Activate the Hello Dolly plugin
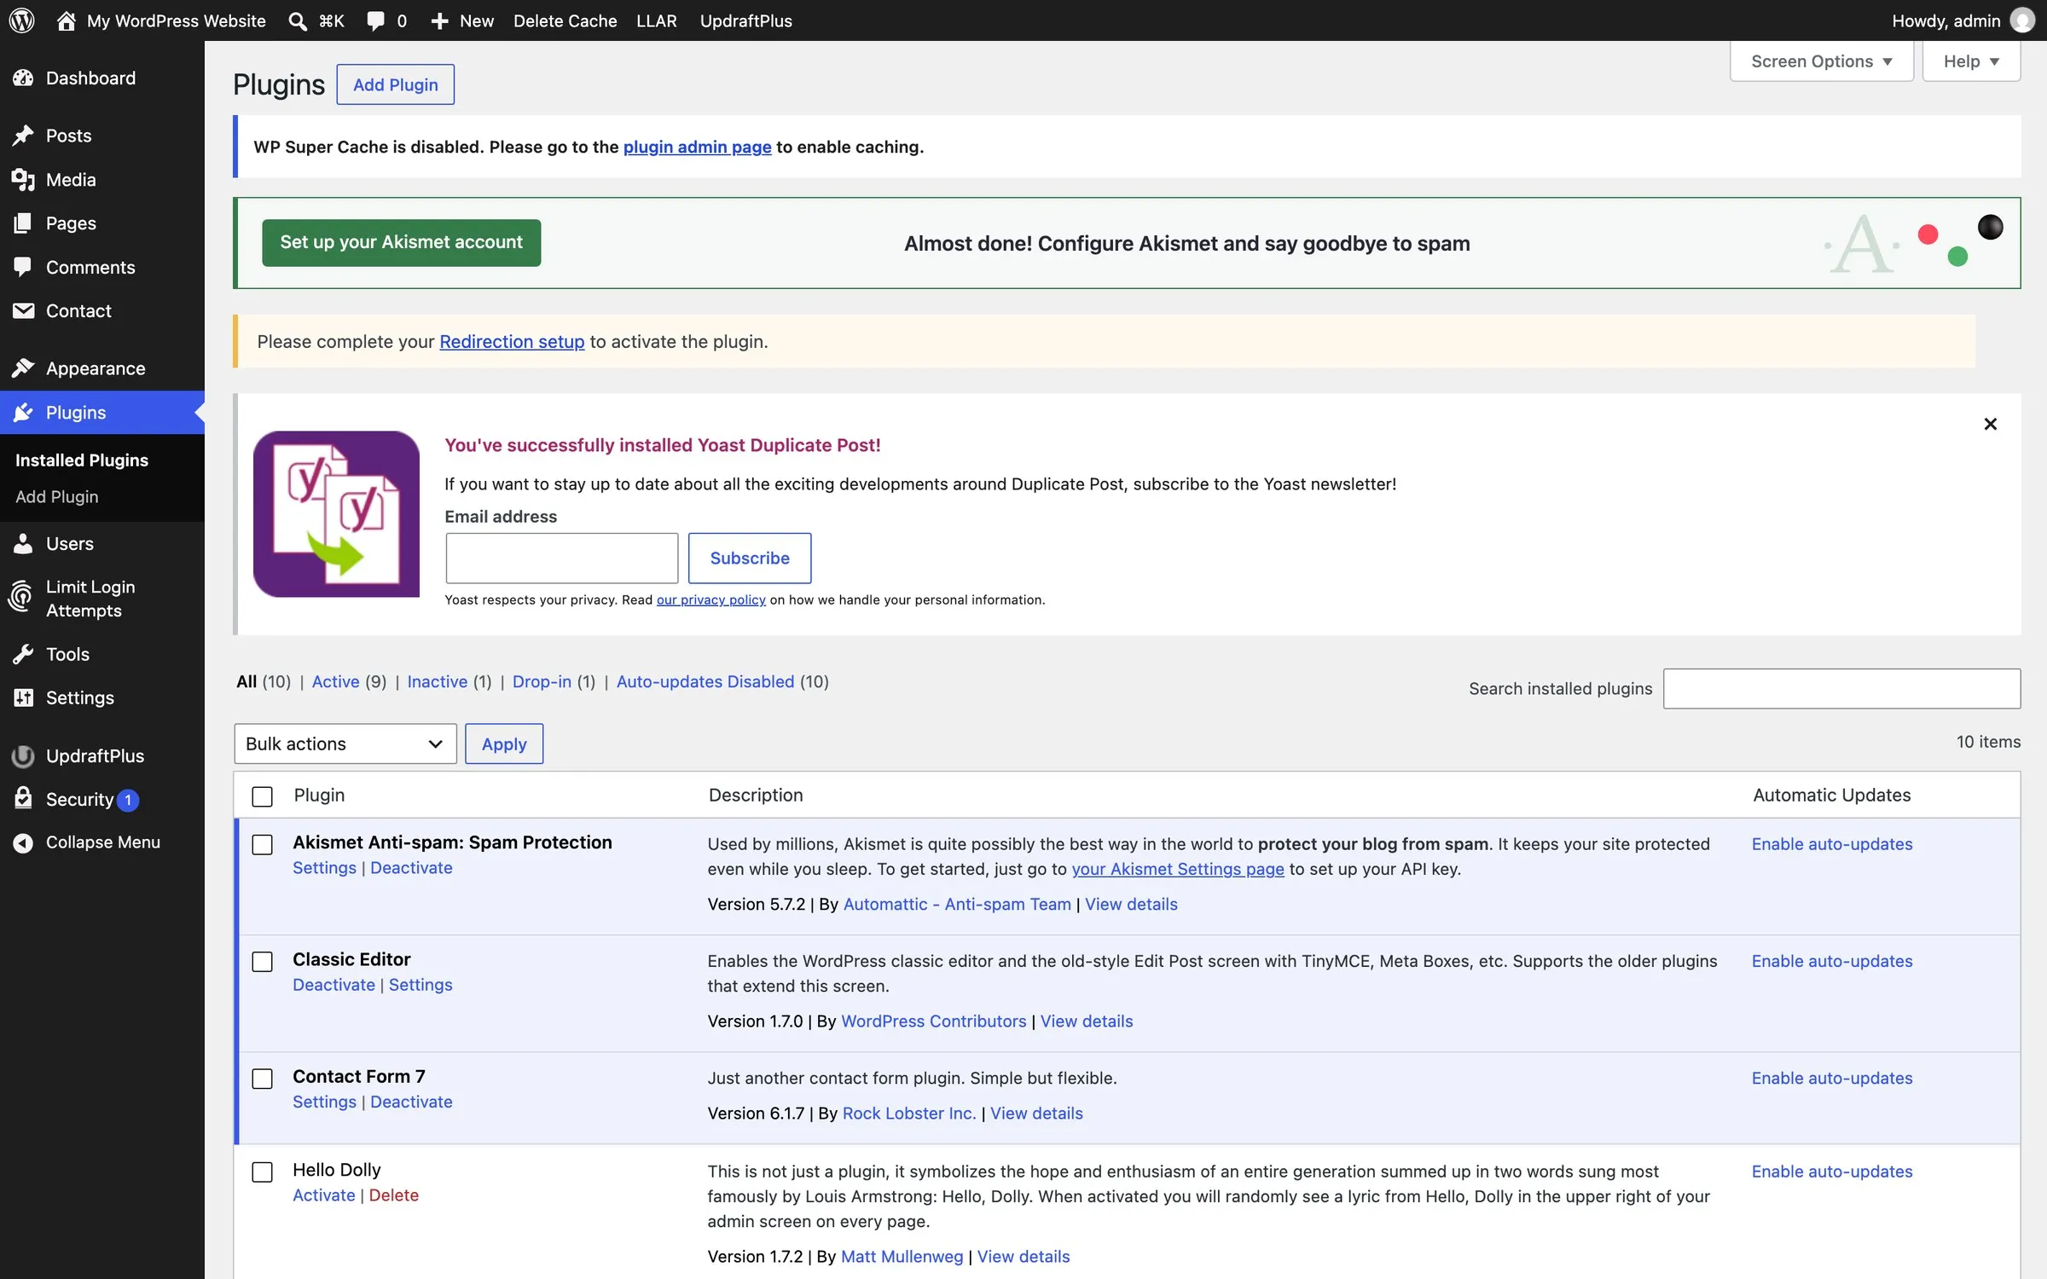Image resolution: width=2047 pixels, height=1279 pixels. [323, 1195]
